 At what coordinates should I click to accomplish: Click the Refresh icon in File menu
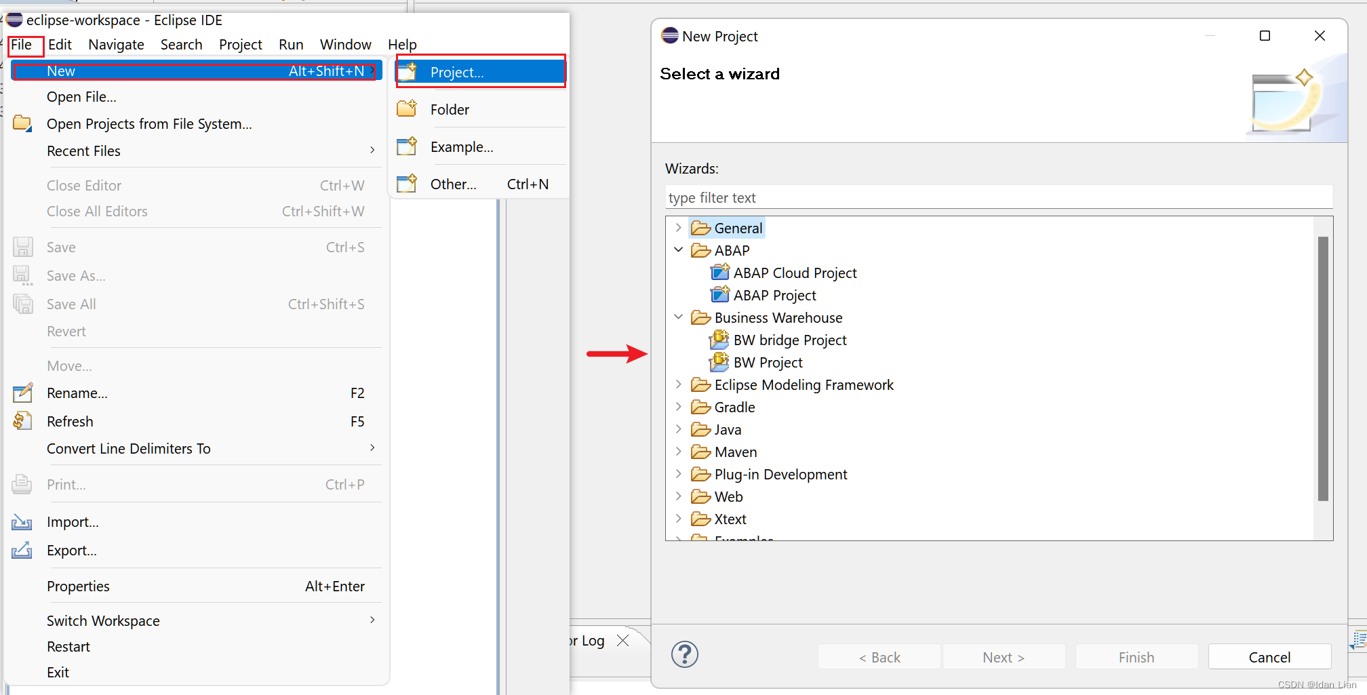[x=22, y=421]
